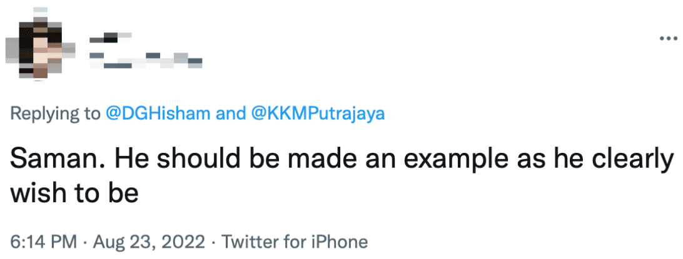Click 'wish to be' on the second line
Screen dimensions: 683x259
(x=73, y=192)
